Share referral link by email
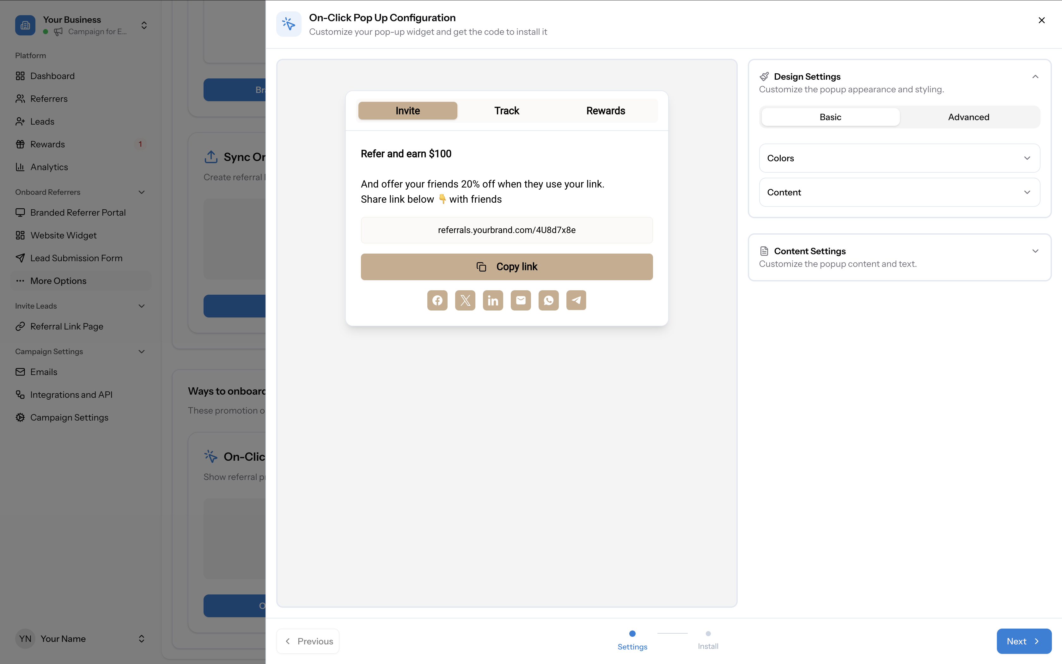Screen dimensions: 1062x664 (x=521, y=300)
